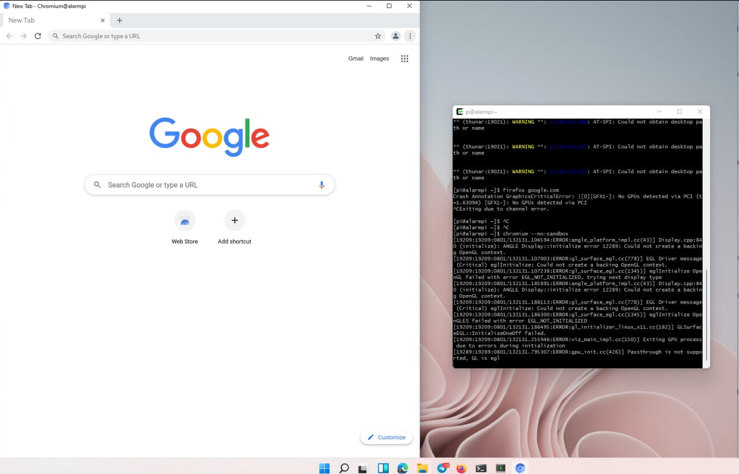739x474 pixels.
Task: Click the Google search box
Action: pyautogui.click(x=210, y=185)
